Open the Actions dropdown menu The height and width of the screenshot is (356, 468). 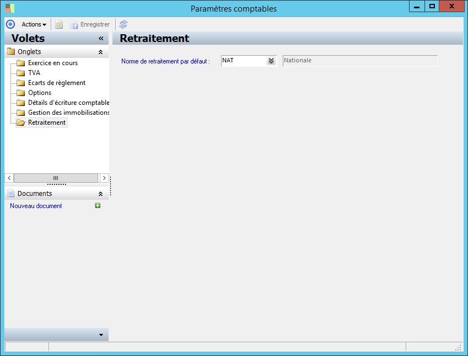pos(34,24)
